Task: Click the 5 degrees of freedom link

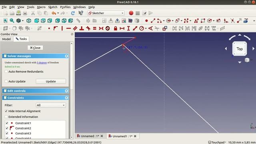Action: click(42, 62)
